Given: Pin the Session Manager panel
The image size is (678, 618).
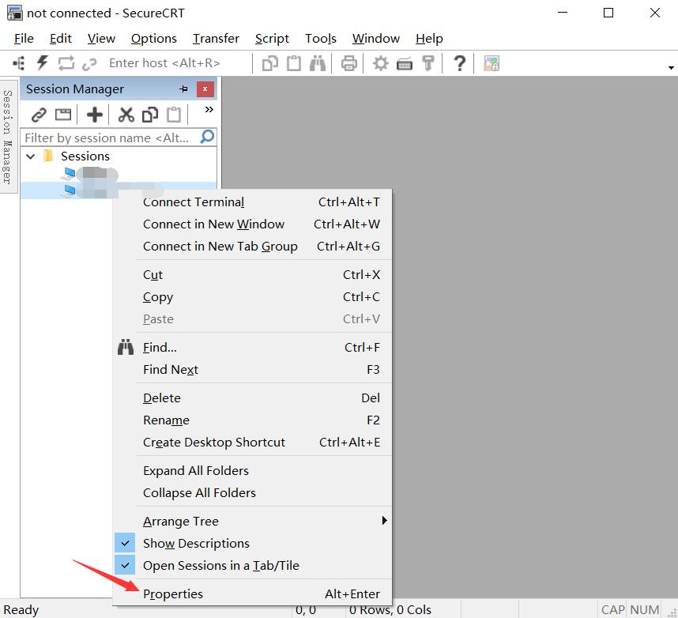Looking at the screenshot, I should tap(183, 89).
